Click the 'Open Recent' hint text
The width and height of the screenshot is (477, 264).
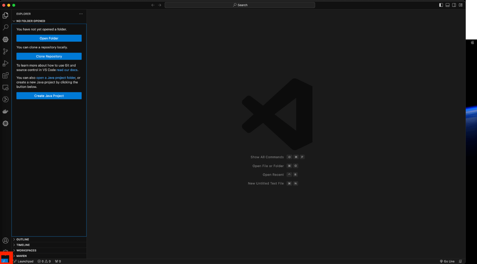(x=273, y=175)
